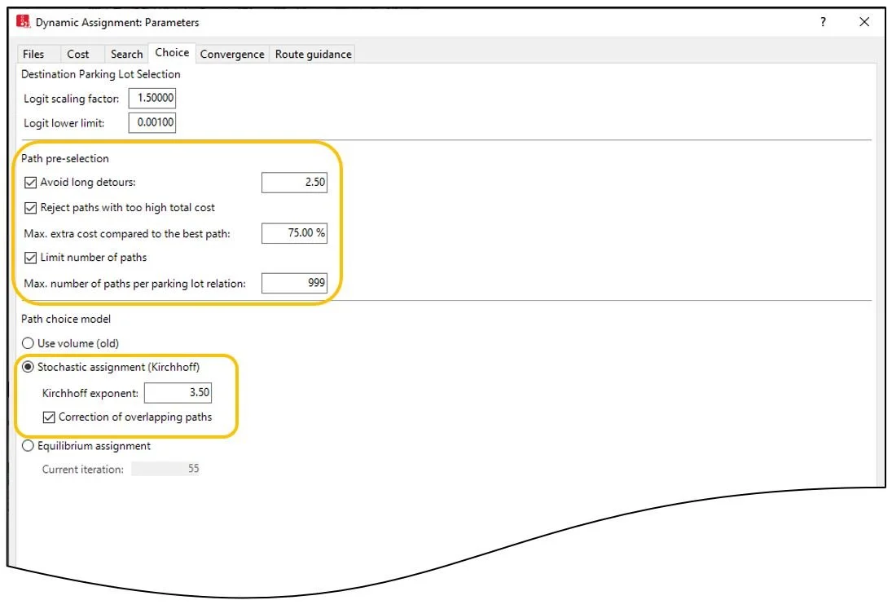Click the Logit lower limit label
The width and height of the screenshot is (892, 609).
pyautogui.click(x=64, y=123)
